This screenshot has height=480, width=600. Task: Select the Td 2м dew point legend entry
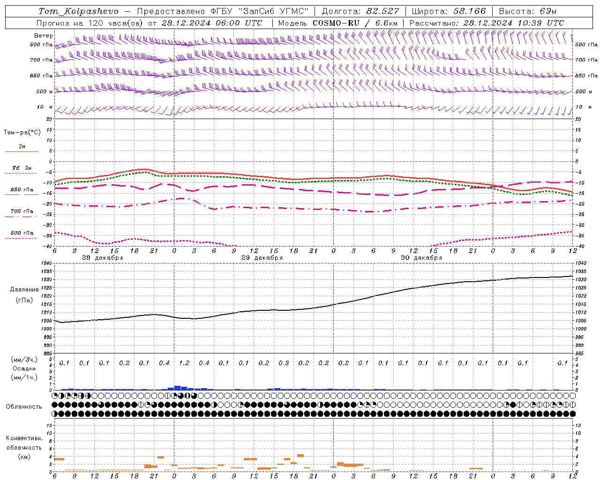22,168
